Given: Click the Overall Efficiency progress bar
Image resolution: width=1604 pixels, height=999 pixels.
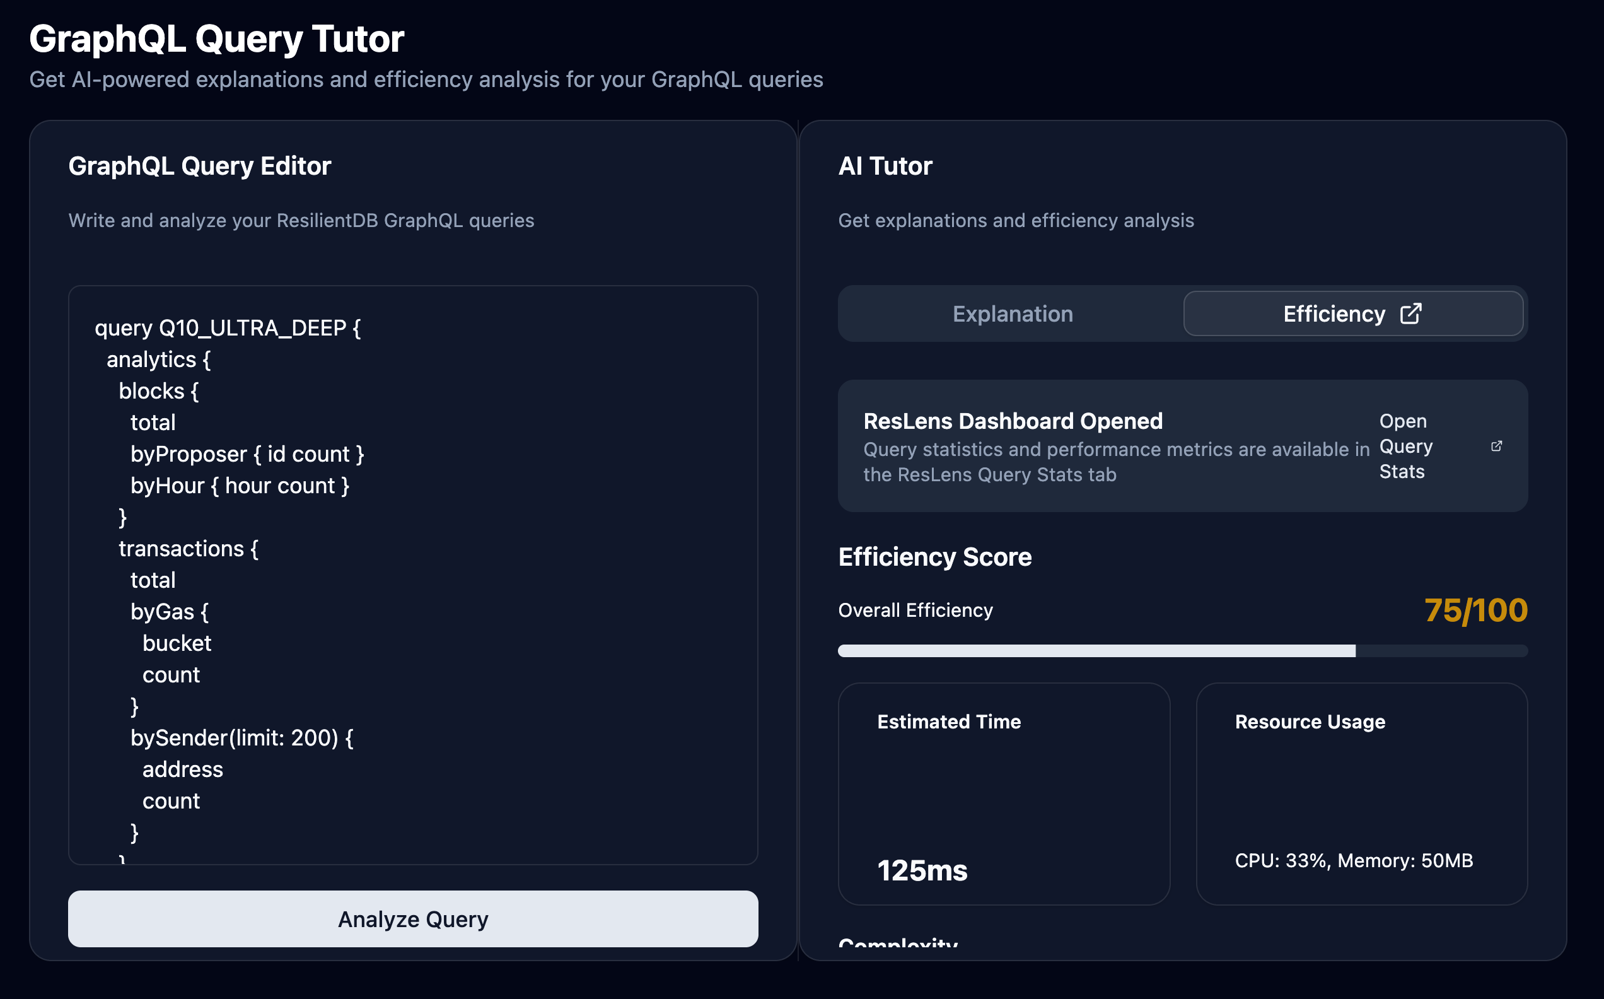Looking at the screenshot, I should (1182, 651).
